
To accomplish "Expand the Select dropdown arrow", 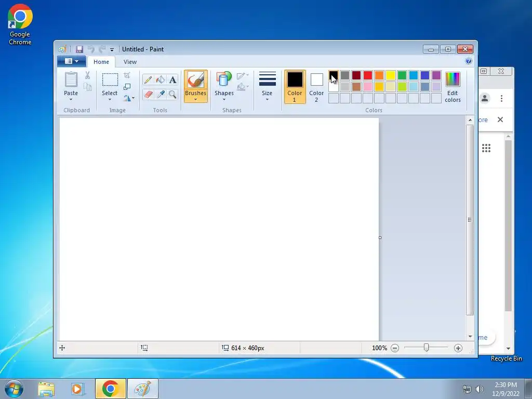I will pyautogui.click(x=110, y=100).
